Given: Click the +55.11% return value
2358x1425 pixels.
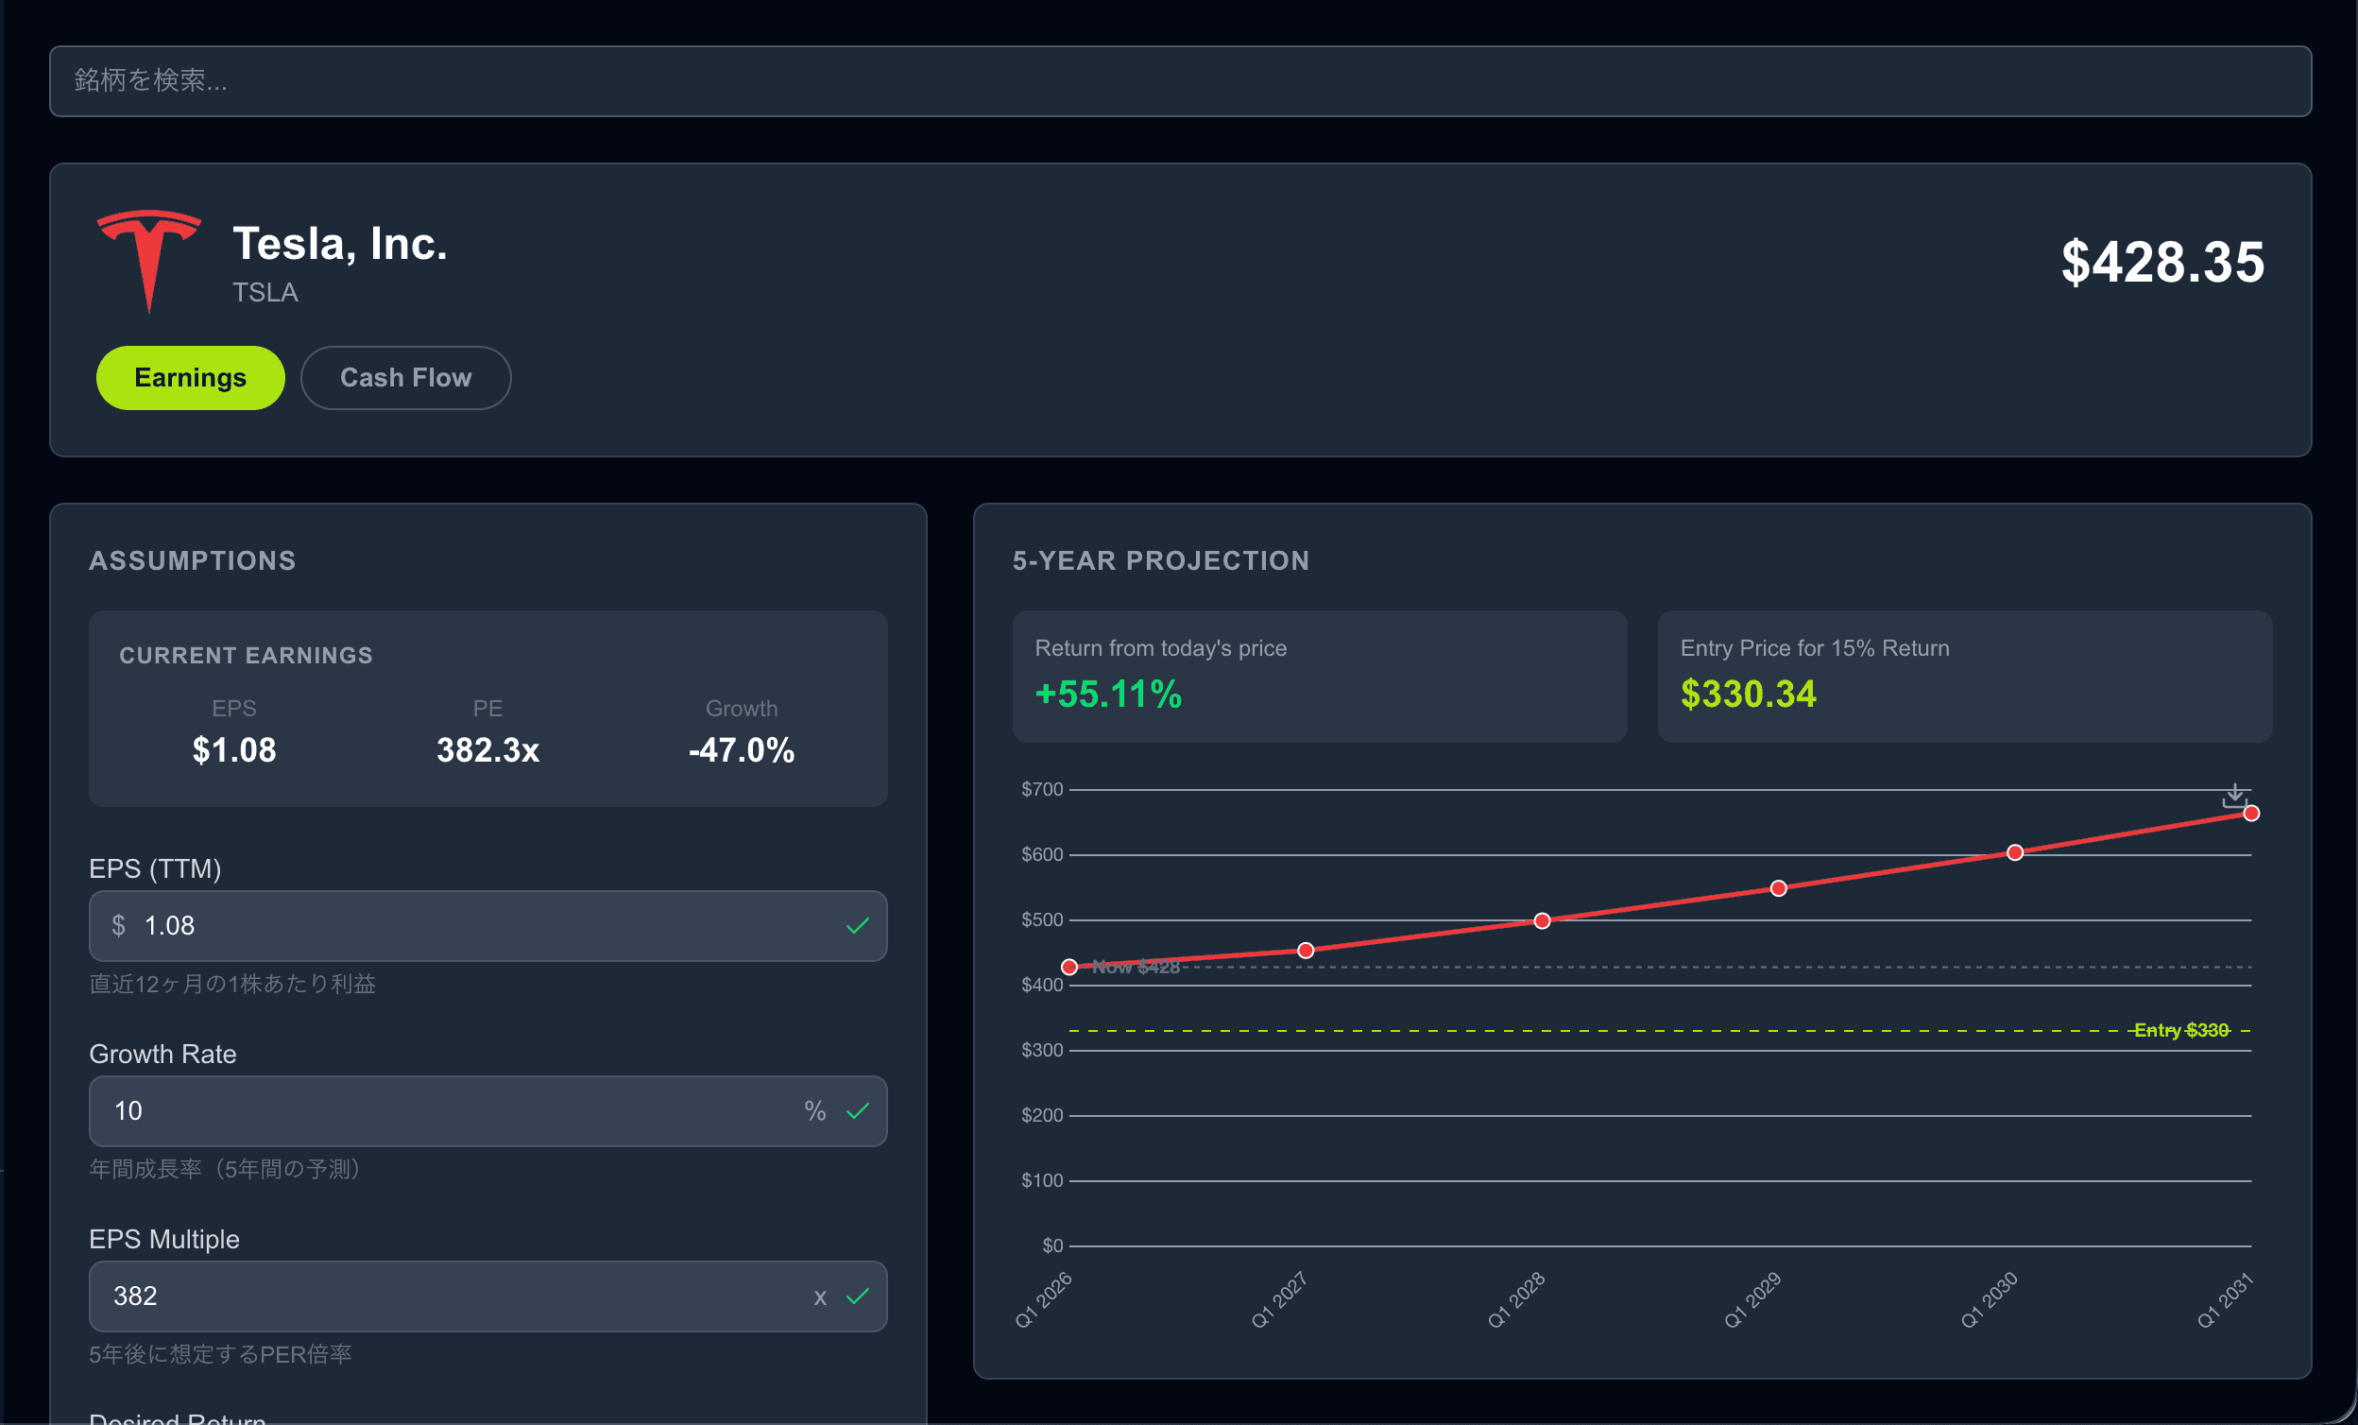Looking at the screenshot, I should tap(1108, 694).
